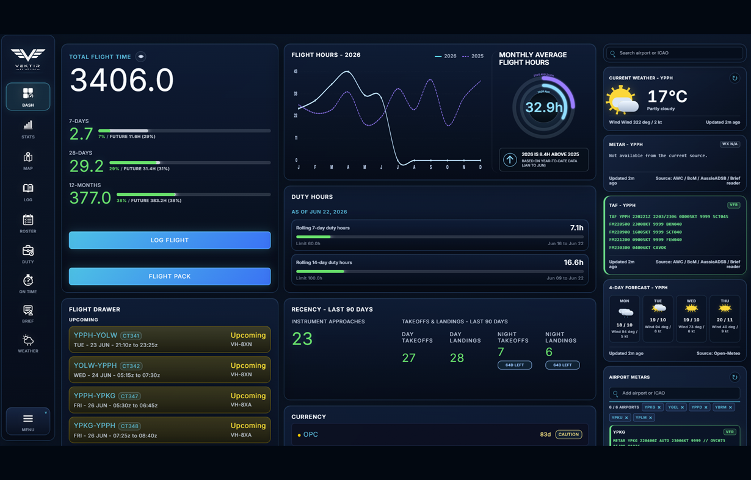Click the 32.9h monthly average gauge
Viewport: 751px width, 480px height.
[x=543, y=107]
